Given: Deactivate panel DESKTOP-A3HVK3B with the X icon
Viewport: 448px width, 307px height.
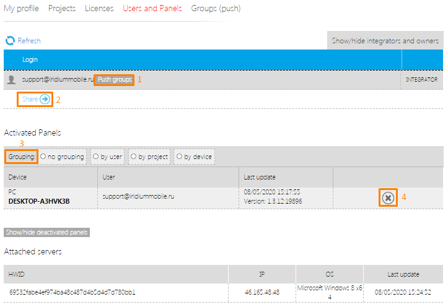Looking at the screenshot, I should tap(388, 197).
